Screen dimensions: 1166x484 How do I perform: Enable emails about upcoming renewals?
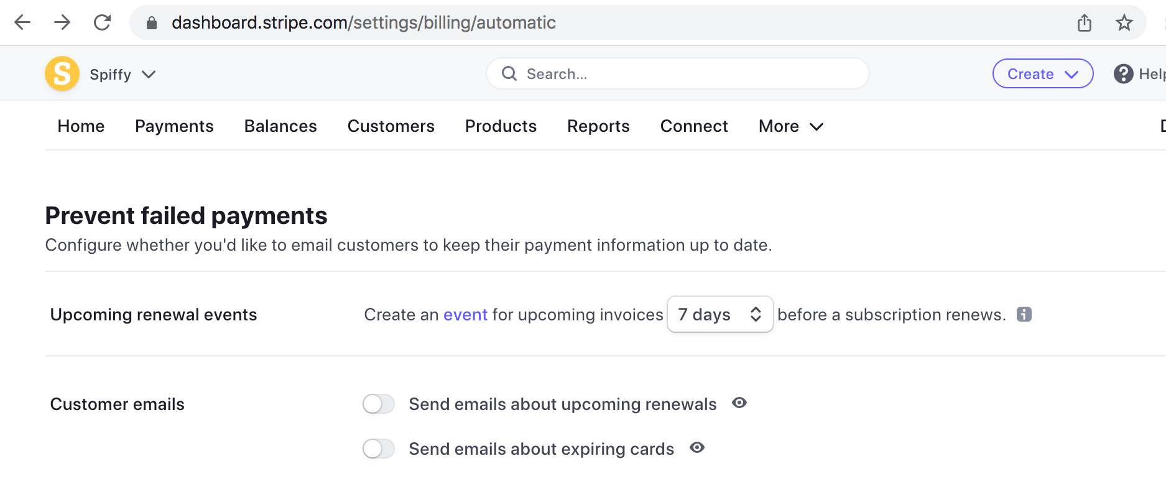pyautogui.click(x=379, y=404)
